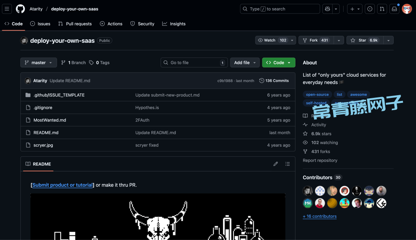
Task: Open the Copilot icon in header
Action: [x=327, y=9]
